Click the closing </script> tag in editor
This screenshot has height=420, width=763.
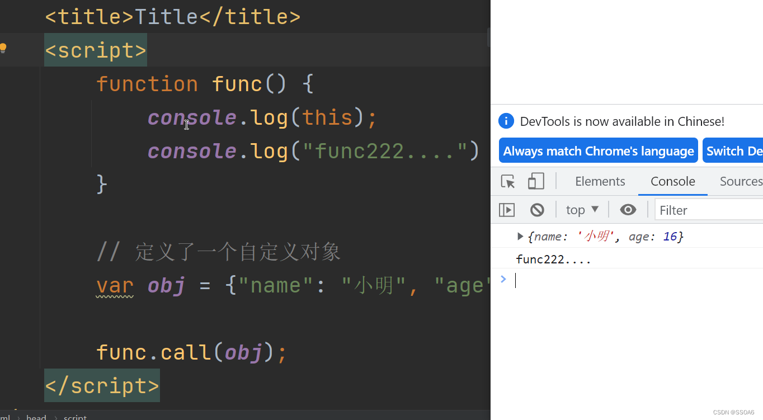pyautogui.click(x=102, y=386)
